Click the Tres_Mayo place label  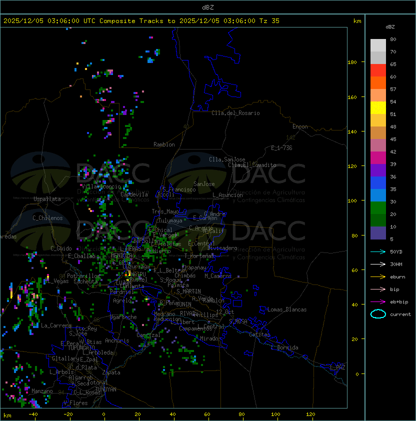click(165, 211)
